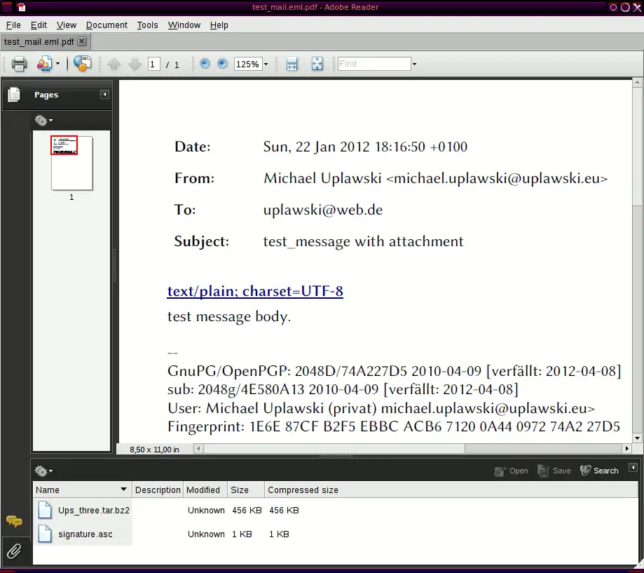Click the Comments panel icon in sidebar
This screenshot has width=644, height=573.
pos(14,521)
